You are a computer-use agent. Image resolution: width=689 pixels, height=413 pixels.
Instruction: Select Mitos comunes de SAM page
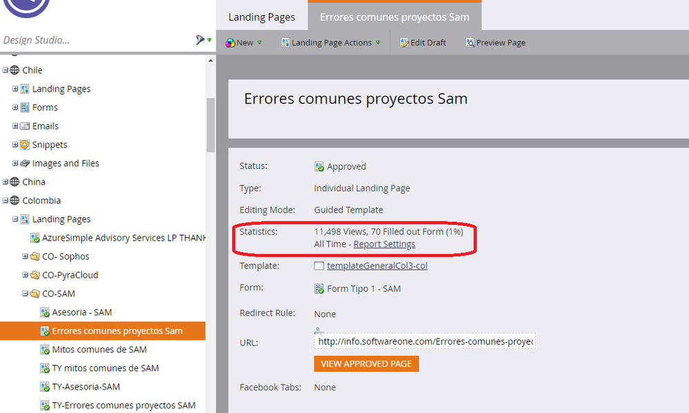(x=99, y=350)
